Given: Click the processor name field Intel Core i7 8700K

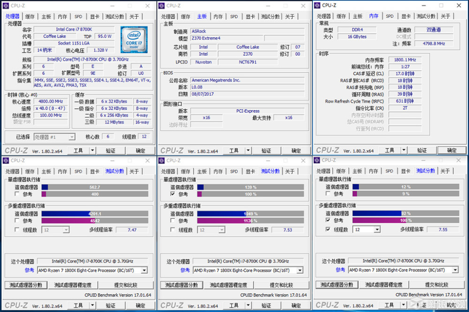Looking at the screenshot, I should pyautogui.click(x=74, y=30).
